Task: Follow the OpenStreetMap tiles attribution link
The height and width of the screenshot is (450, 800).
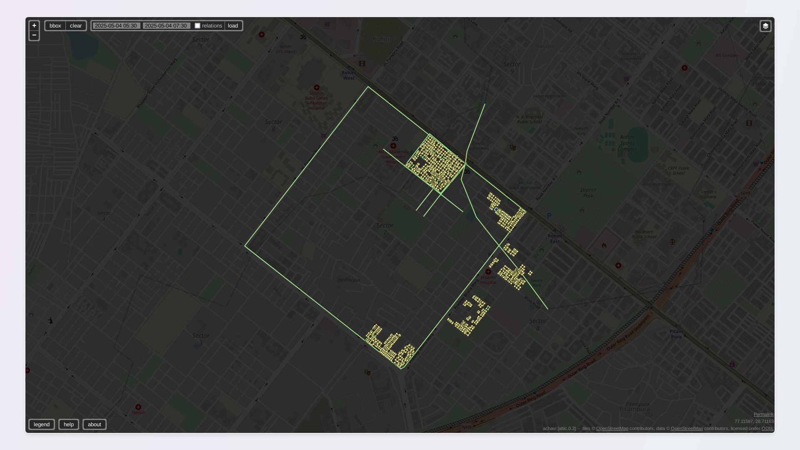Action: coord(612,428)
